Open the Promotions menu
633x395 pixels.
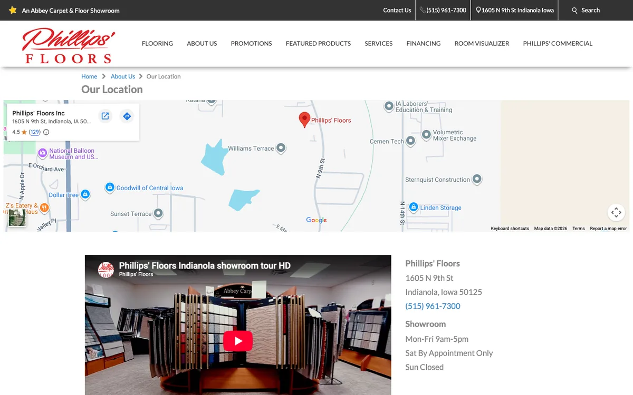point(252,44)
